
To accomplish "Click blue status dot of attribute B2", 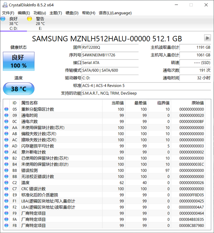I will point(6,158).
